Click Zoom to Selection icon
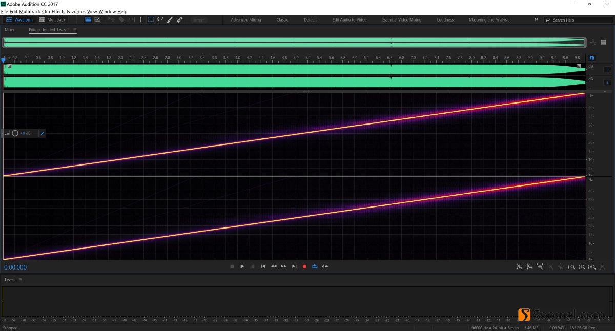 [592, 266]
